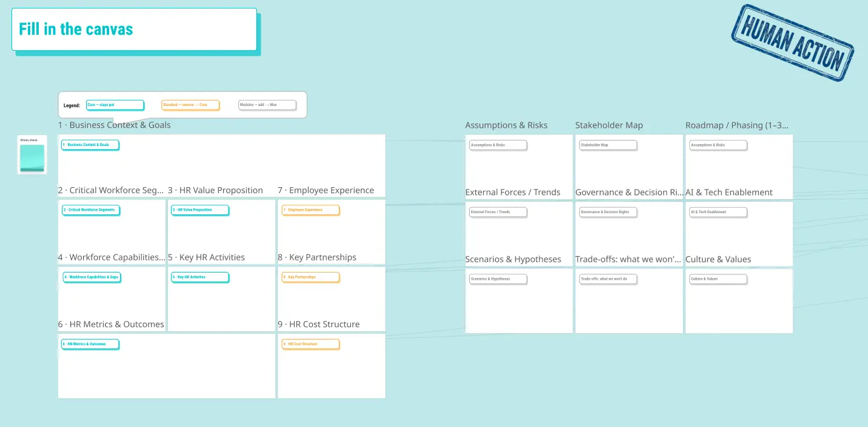Click the "4 · Workforce Capabilities..." frame heading
Screen dimensions: 868x427
pos(112,257)
